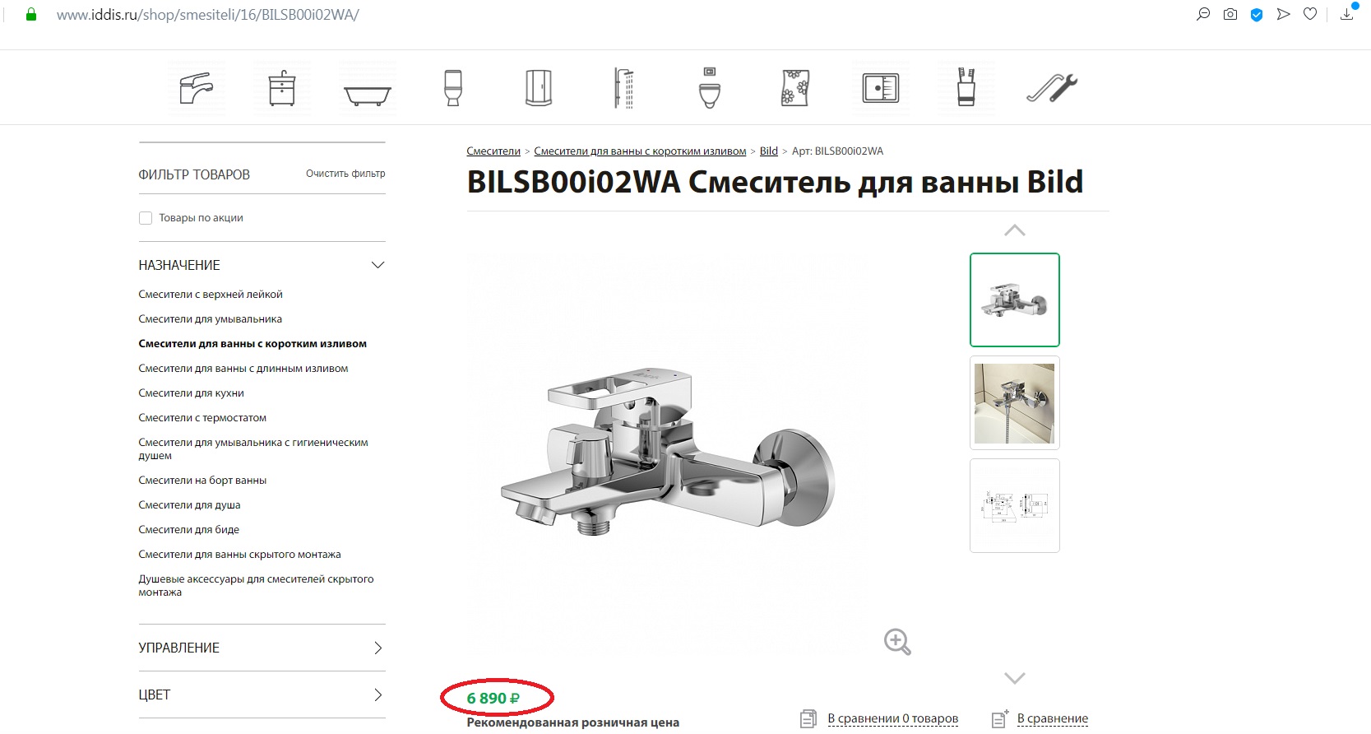
Task: Select Смесители для биде filter
Action: pyautogui.click(x=189, y=530)
